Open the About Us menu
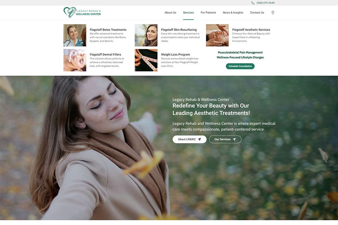The height and width of the screenshot is (225, 338). [x=170, y=13]
